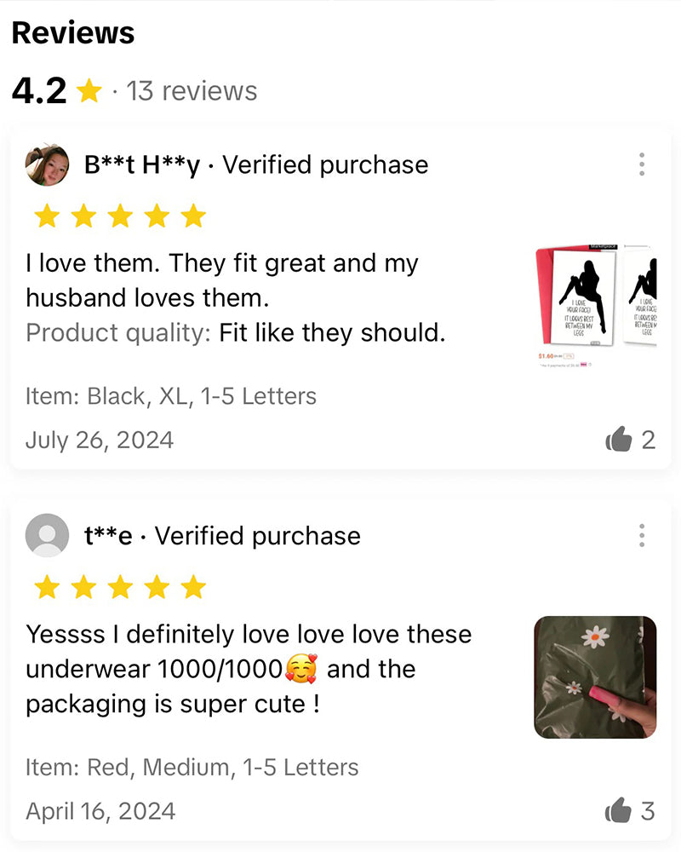
Task: Select Item: Black, XL, 1-5 Letters text
Action: [171, 396]
